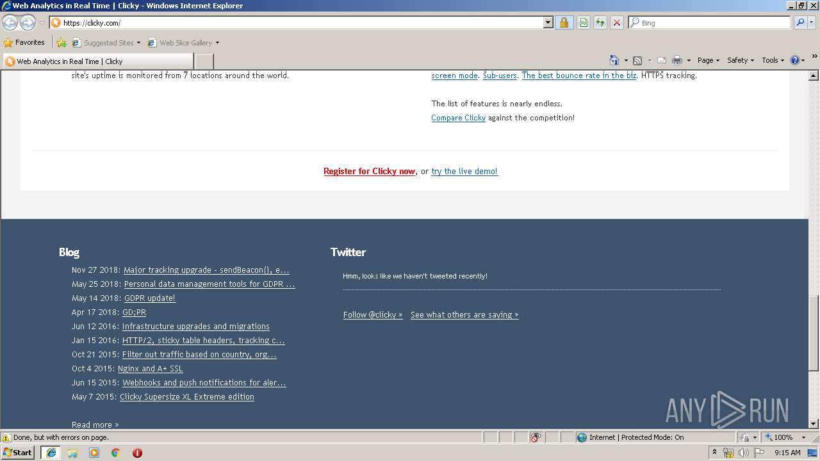The image size is (820, 461).
Task: Select the Web Analytics in Real Time tab
Action: (98, 61)
